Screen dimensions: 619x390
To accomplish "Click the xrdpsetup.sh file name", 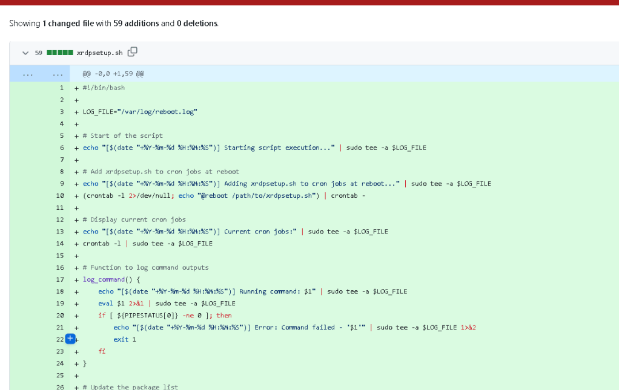I will coord(100,53).
